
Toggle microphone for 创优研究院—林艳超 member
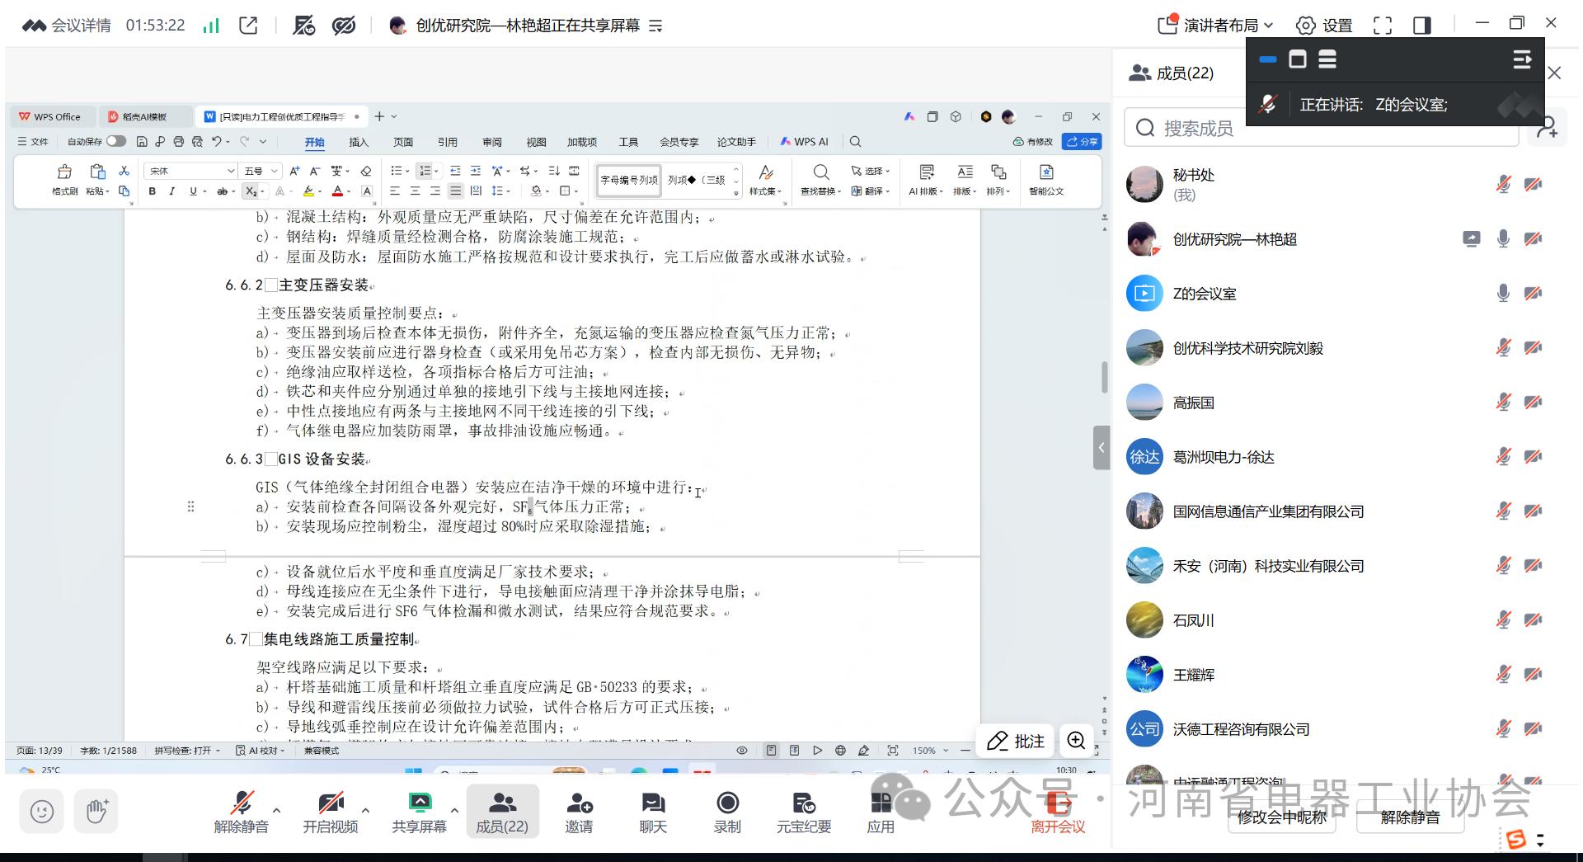(x=1503, y=238)
